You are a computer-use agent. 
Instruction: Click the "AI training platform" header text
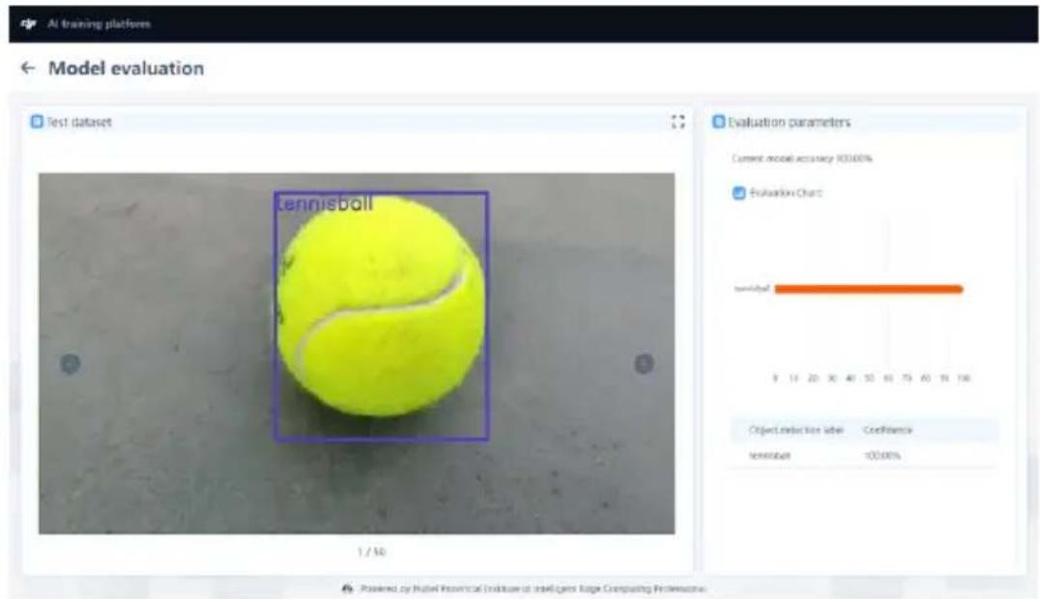pyautogui.click(x=99, y=24)
